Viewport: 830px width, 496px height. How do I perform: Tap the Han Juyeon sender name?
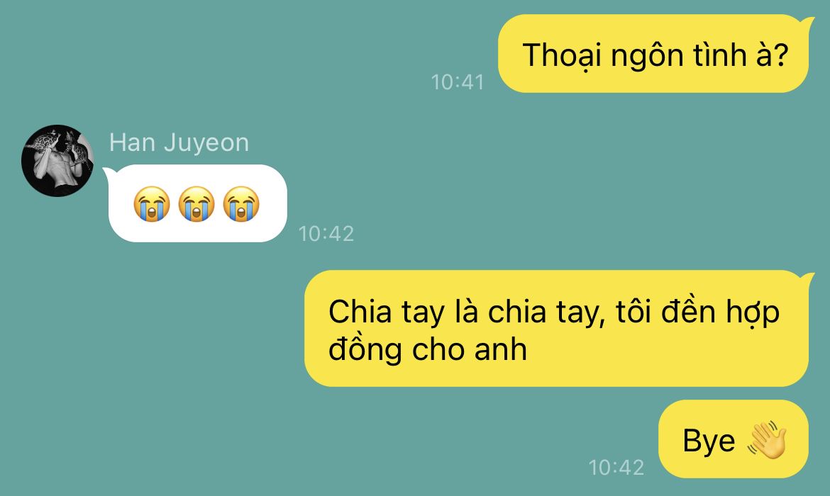pos(179,142)
